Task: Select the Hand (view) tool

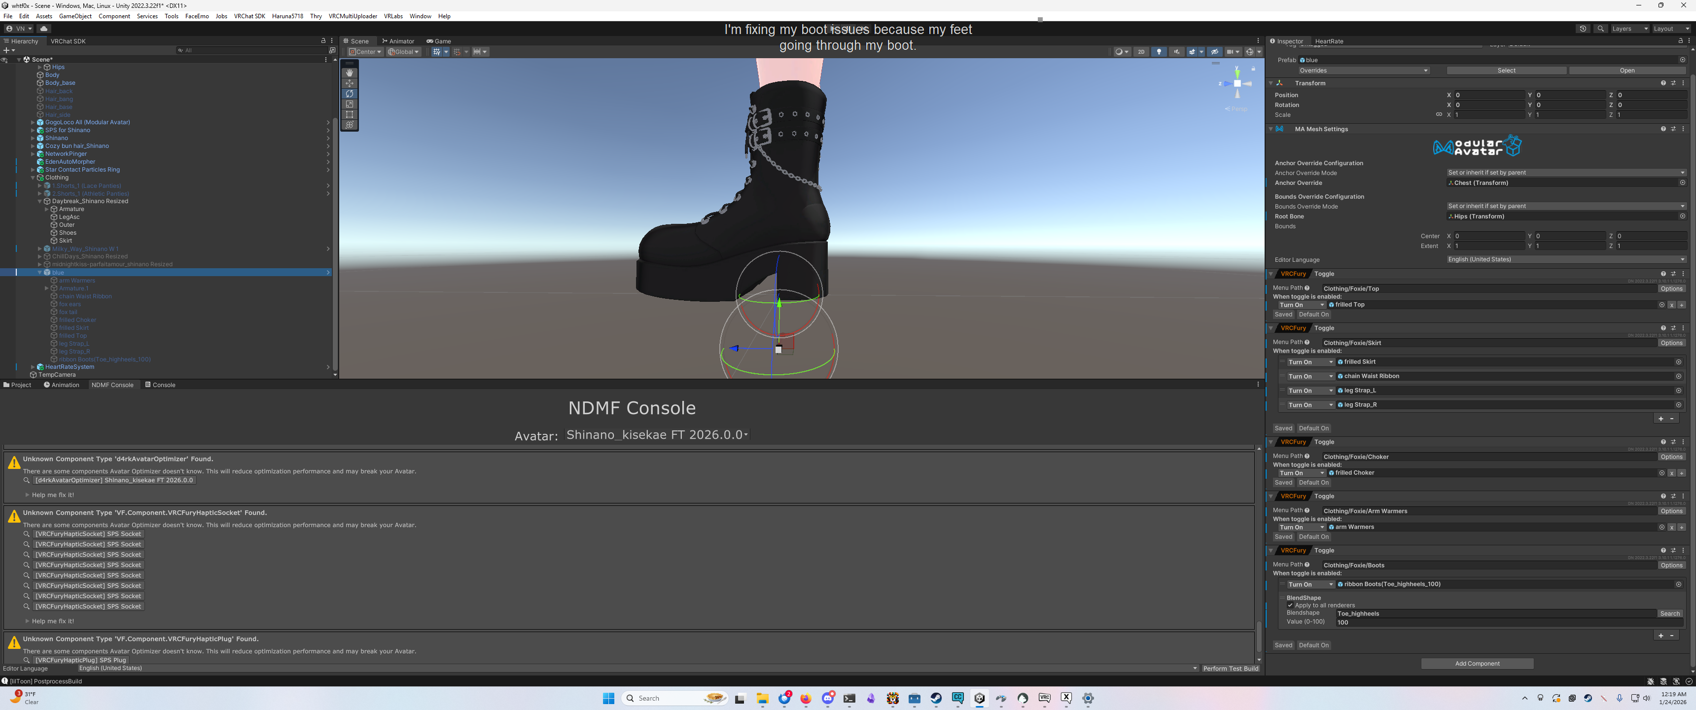Action: pyautogui.click(x=350, y=72)
